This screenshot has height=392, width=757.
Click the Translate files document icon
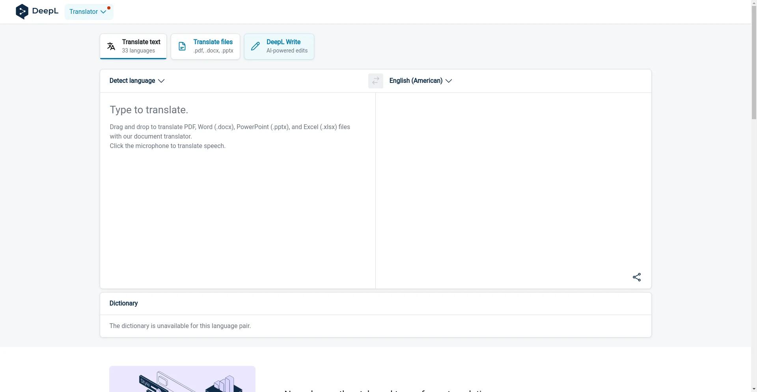pos(182,46)
